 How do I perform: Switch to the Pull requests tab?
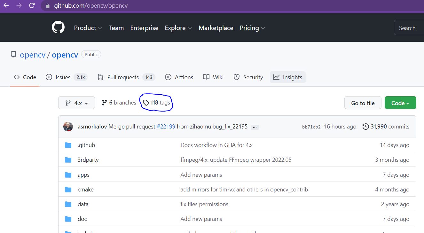(126, 77)
